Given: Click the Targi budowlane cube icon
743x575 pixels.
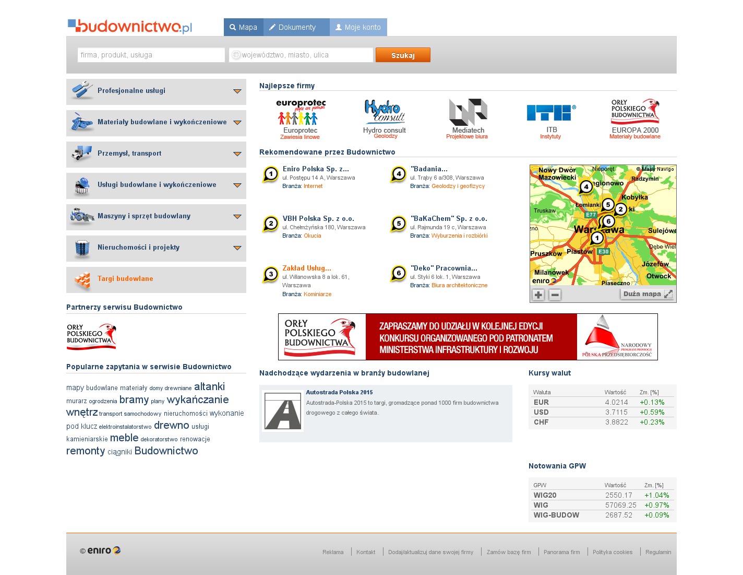Looking at the screenshot, I should point(82,280).
